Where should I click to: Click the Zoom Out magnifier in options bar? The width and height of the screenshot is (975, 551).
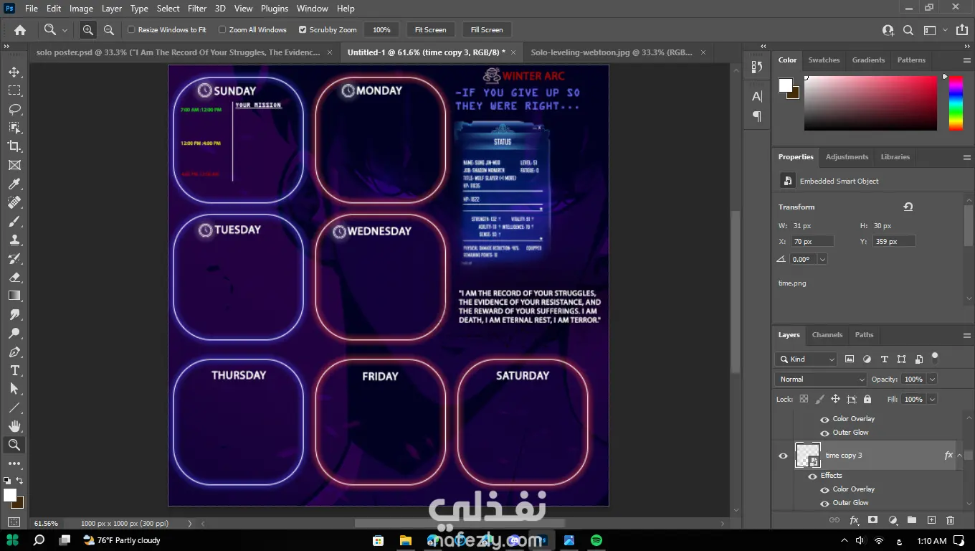coord(109,29)
